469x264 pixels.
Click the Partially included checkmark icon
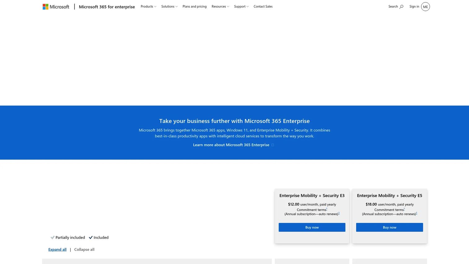tap(53, 238)
